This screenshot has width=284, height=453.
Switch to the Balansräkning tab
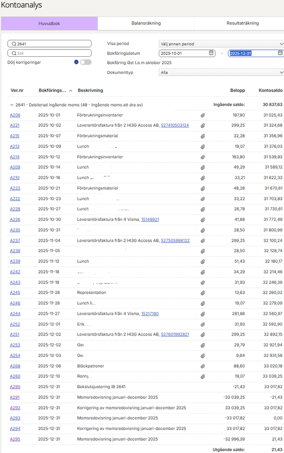146,23
